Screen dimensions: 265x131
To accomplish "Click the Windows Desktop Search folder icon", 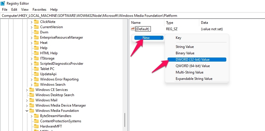I will [32, 95].
